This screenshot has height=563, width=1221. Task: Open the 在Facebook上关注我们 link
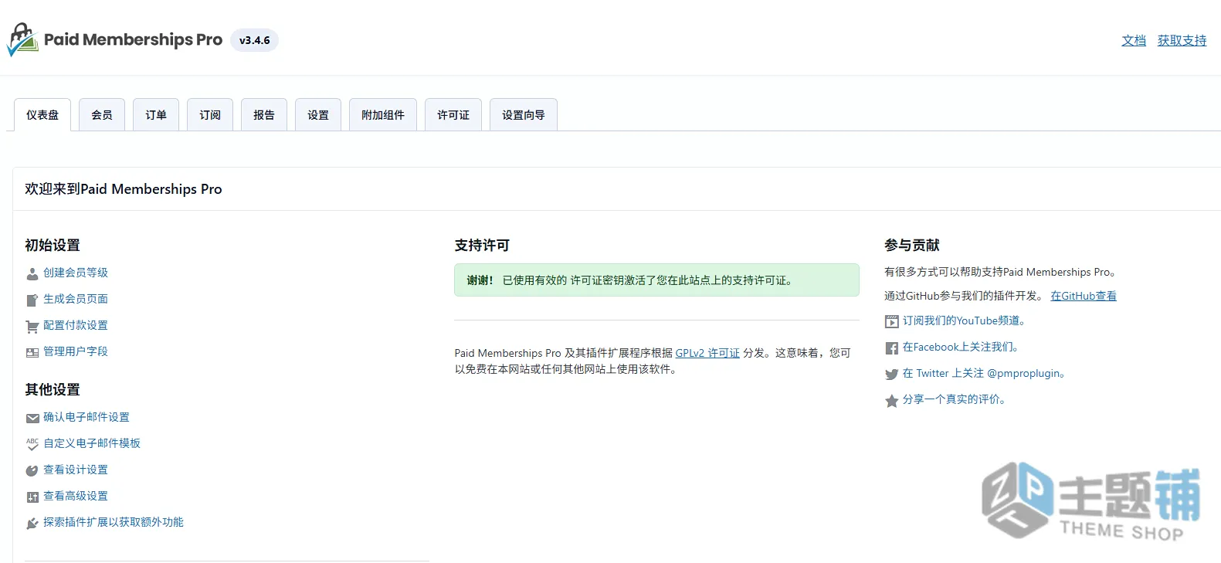pos(961,347)
